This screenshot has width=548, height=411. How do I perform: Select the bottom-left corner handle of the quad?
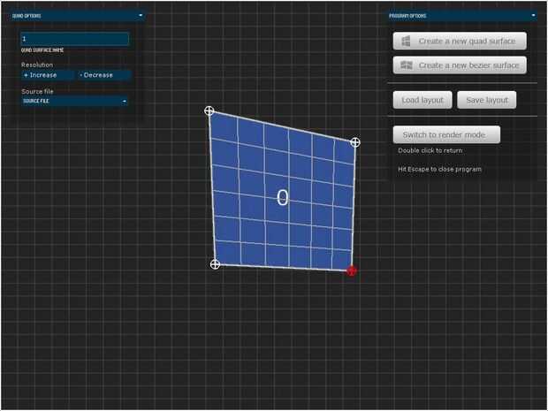click(x=215, y=264)
